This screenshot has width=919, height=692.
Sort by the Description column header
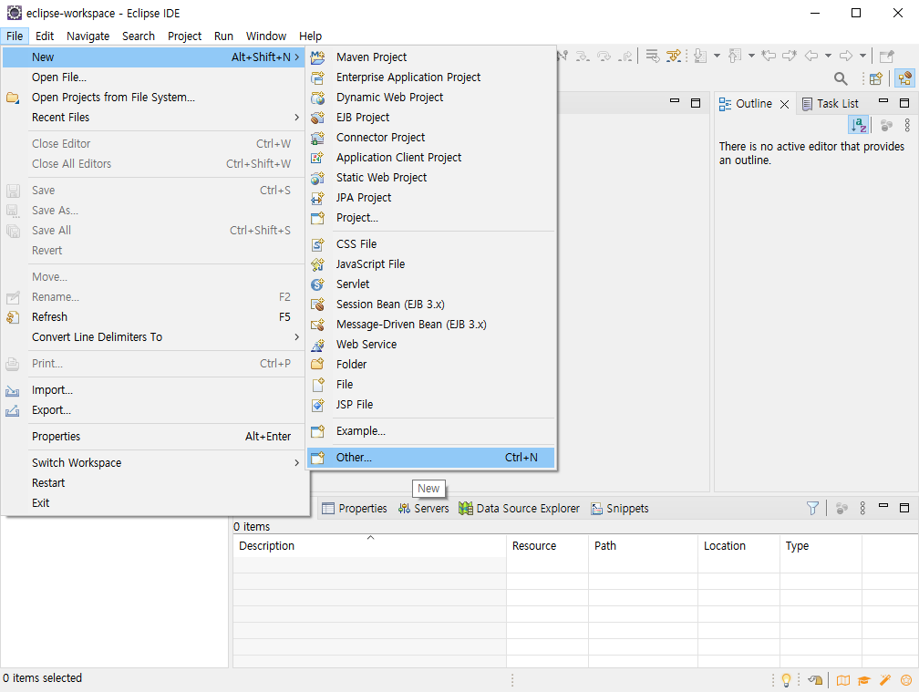[370, 546]
